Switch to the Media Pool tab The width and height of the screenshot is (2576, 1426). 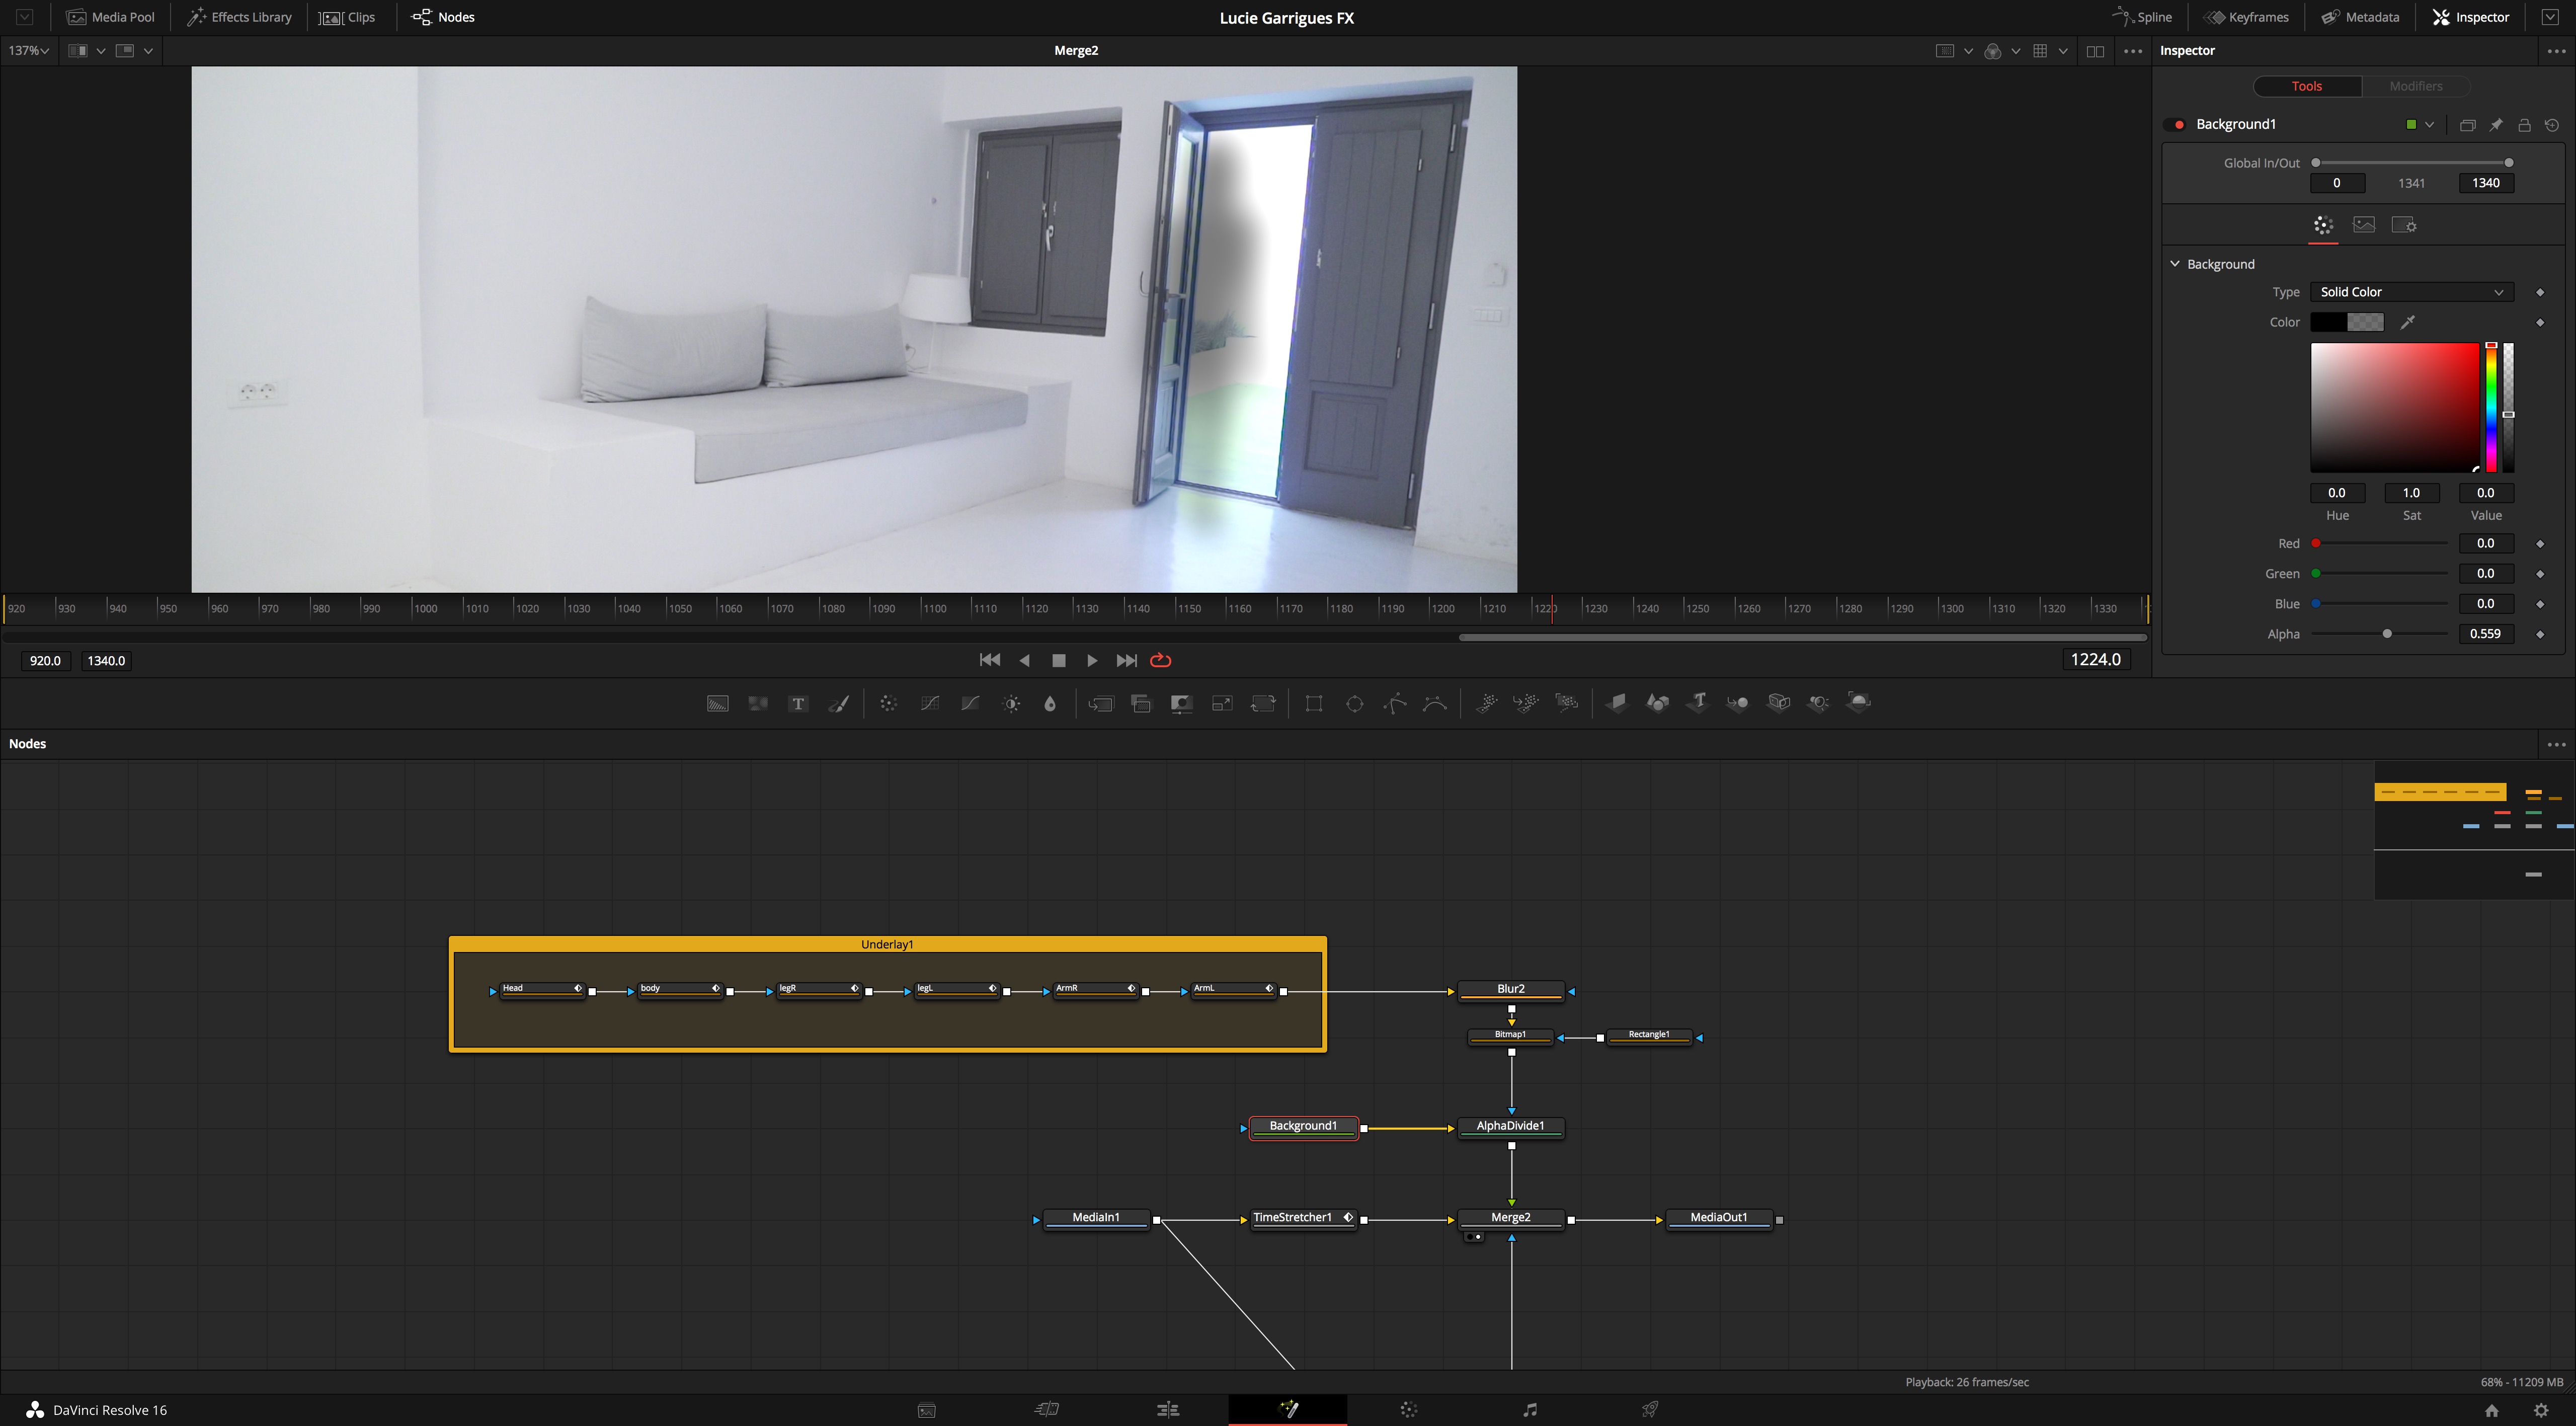[x=111, y=16]
